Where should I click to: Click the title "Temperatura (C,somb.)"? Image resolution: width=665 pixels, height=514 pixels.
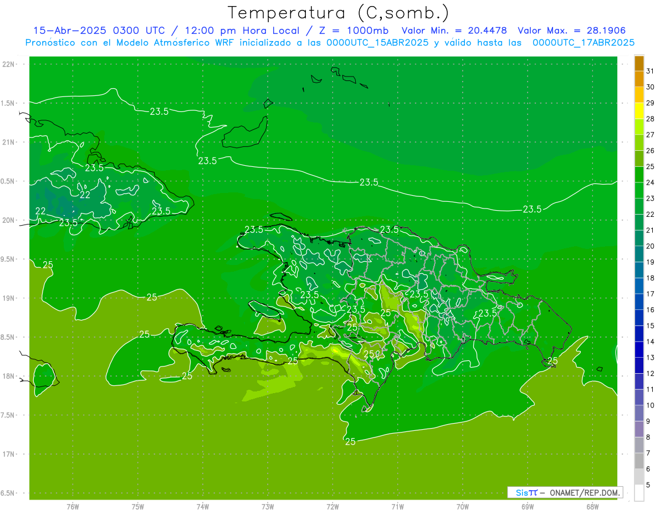339,13
